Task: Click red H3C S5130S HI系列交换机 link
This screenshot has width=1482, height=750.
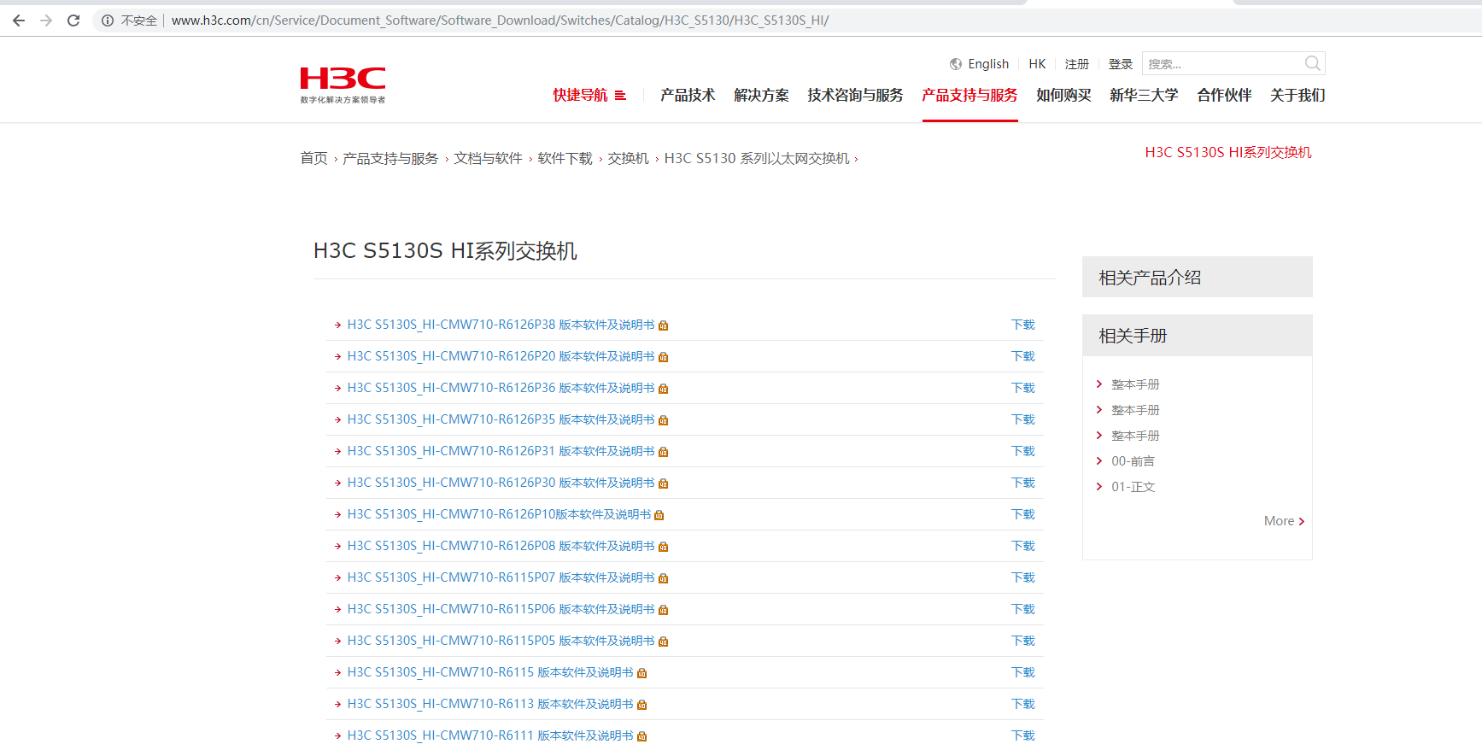Action: (x=1228, y=152)
